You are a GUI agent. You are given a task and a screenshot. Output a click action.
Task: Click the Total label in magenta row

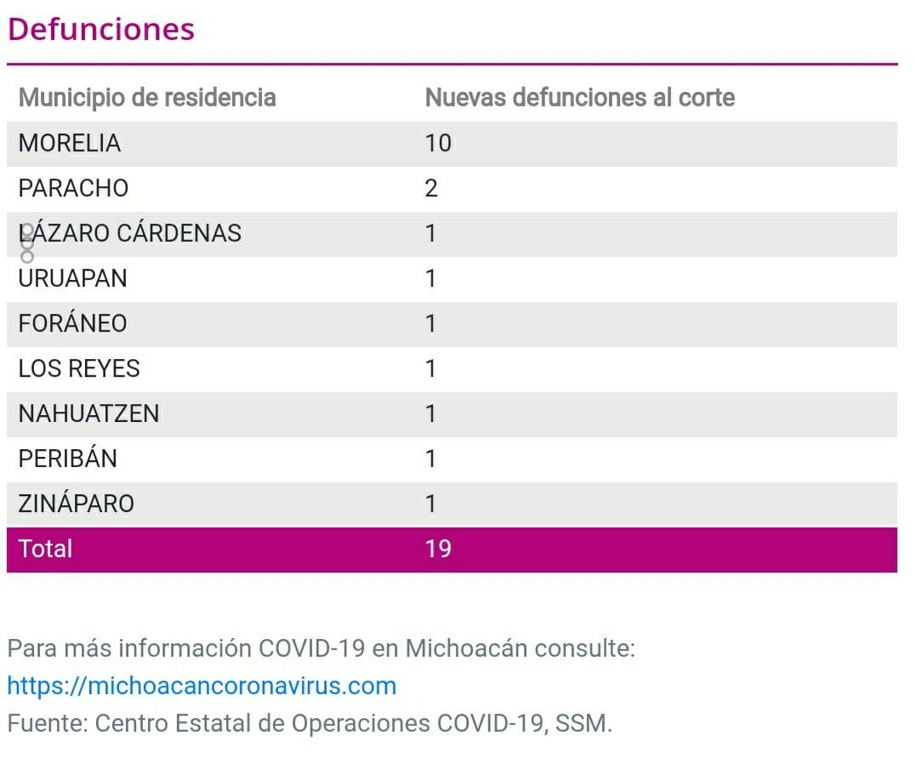coord(45,549)
